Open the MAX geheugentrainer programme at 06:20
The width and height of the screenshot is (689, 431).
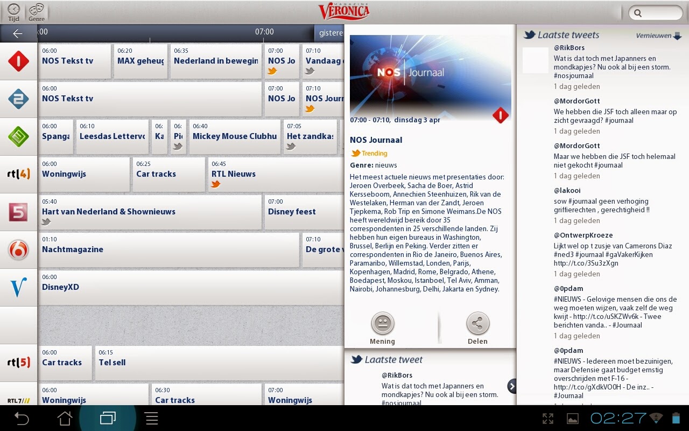pyautogui.click(x=140, y=61)
